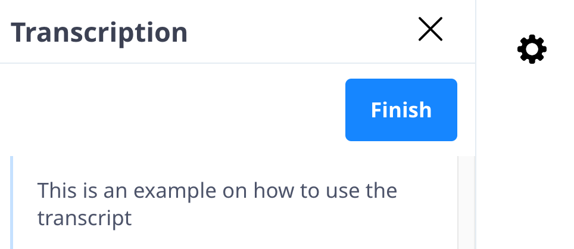
Task: Click the blue left border of the transcript segment
Action: click(x=12, y=203)
